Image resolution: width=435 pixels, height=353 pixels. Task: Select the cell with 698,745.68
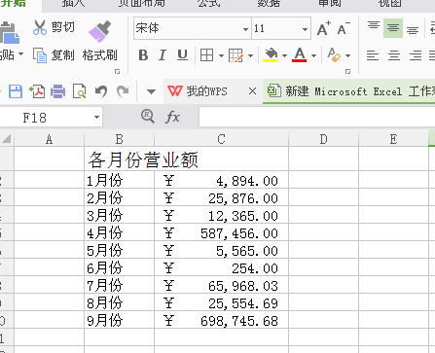pos(221,320)
